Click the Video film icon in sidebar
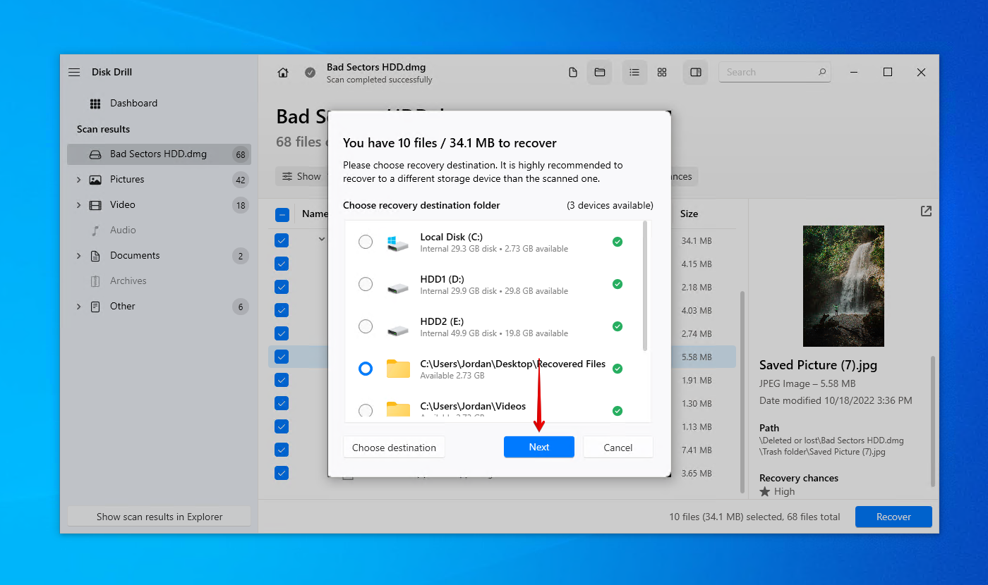The width and height of the screenshot is (988, 585). pos(95,205)
